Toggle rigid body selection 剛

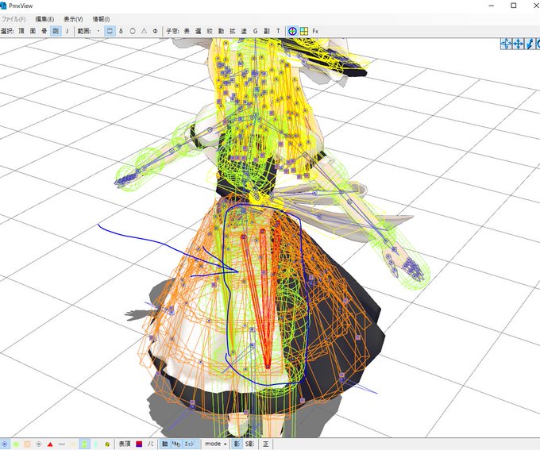click(56, 31)
